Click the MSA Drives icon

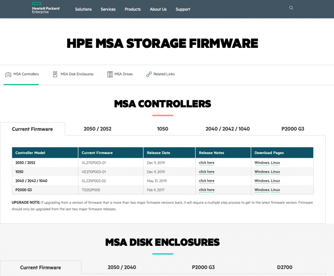tap(110, 74)
